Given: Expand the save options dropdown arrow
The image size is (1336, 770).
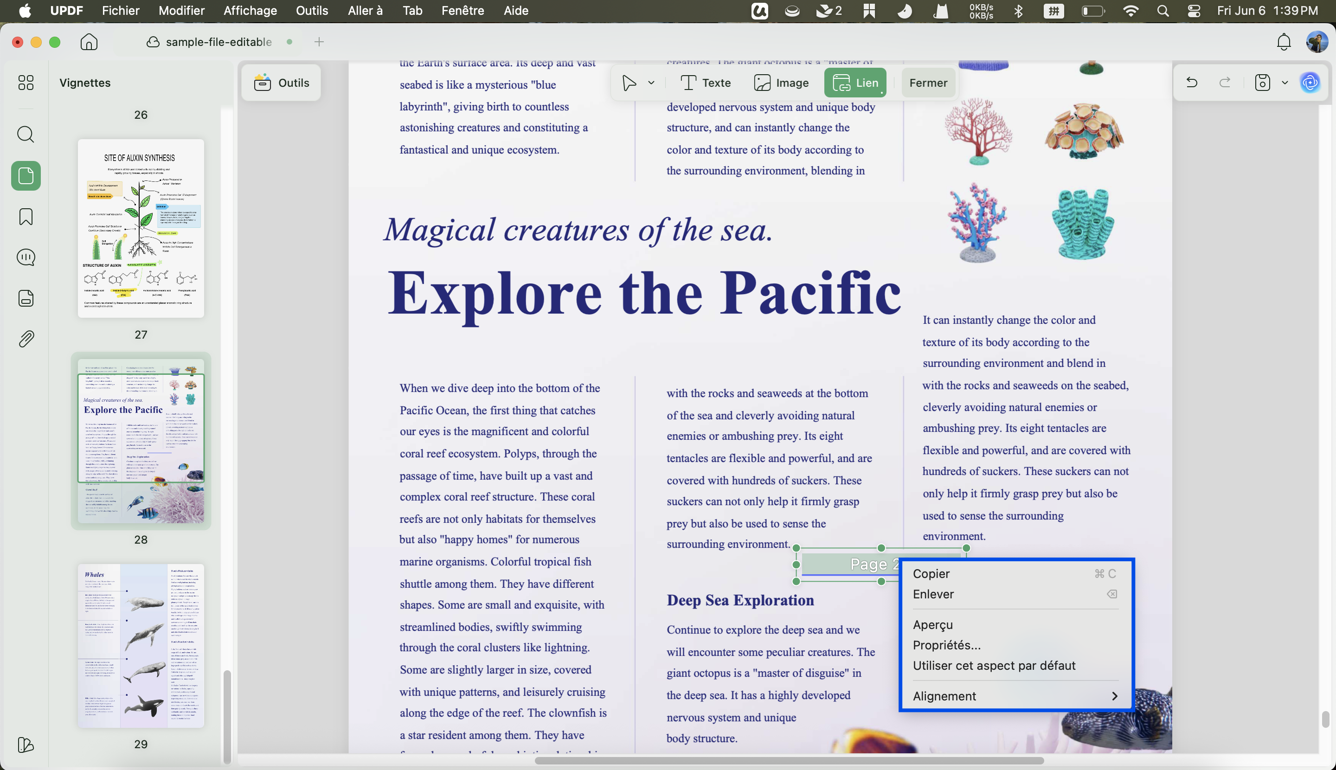Looking at the screenshot, I should [x=1285, y=83].
